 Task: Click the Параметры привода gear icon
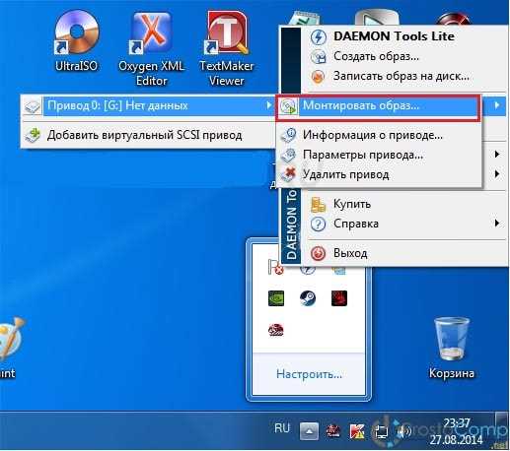(x=288, y=155)
